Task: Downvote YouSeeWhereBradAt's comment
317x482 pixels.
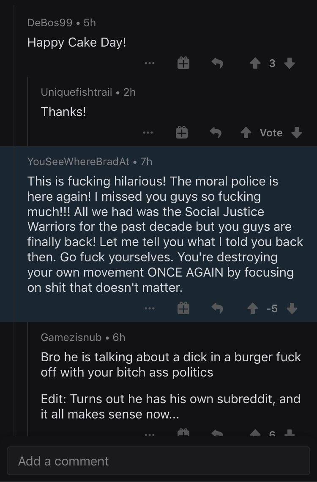Action: (292, 308)
